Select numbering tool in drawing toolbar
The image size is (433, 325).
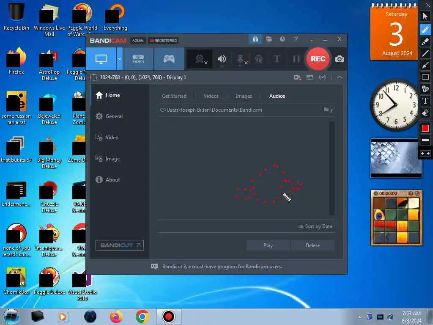425,89
